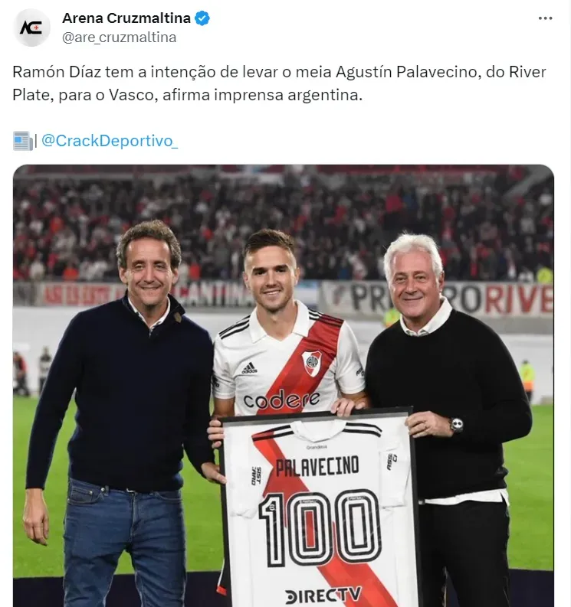Screen dimensions: 571x607
Task: Open the tweet's more options ellipsis menu
Action: [x=545, y=18]
